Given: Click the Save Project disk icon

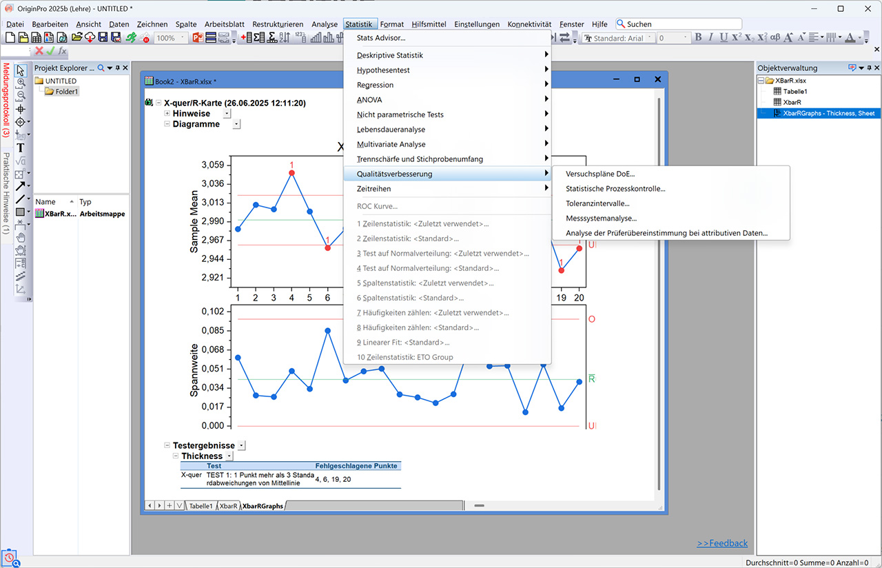Looking at the screenshot, I should coord(103,38).
